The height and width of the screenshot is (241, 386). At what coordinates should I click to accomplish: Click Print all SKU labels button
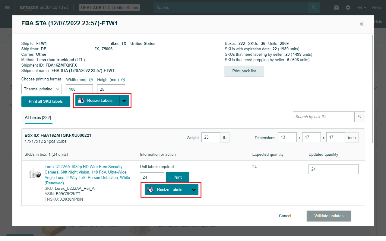coord(46,102)
